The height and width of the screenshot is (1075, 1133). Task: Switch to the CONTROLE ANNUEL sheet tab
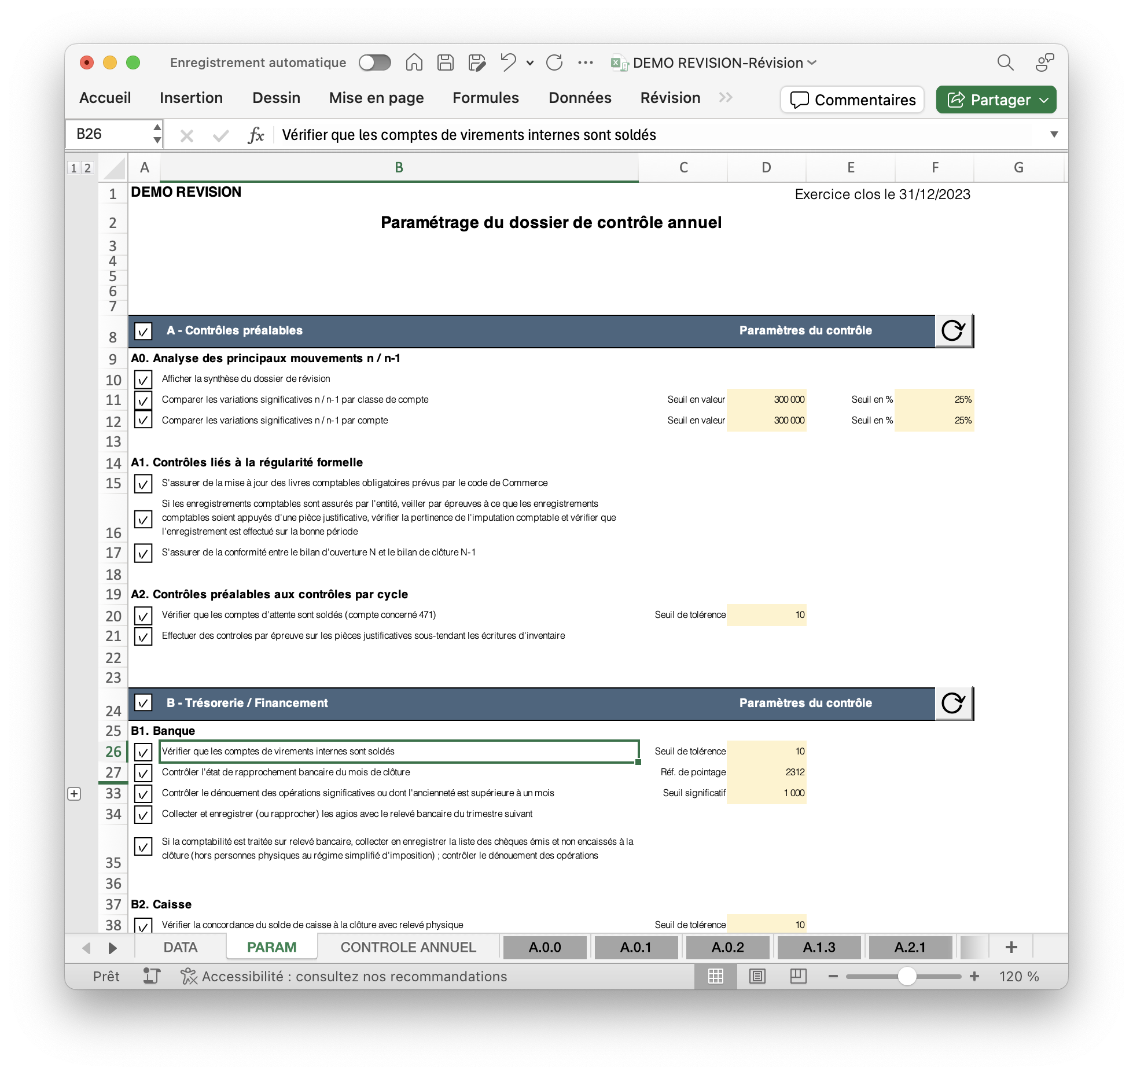(x=408, y=947)
